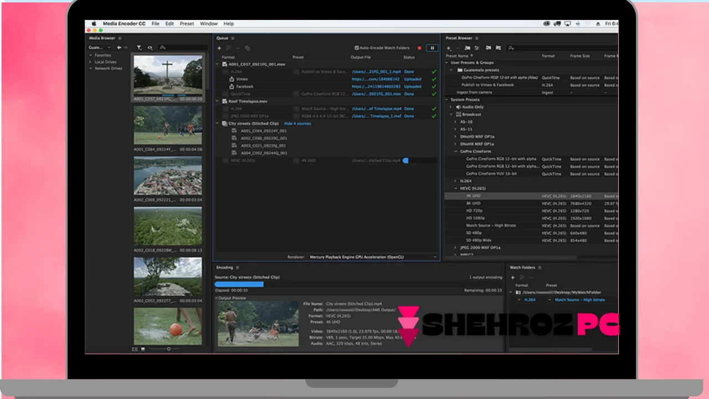
Task: Open the Guate... location dropdown
Action: (100, 48)
